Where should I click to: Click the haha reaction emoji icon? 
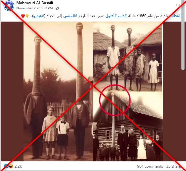click(x=11, y=166)
